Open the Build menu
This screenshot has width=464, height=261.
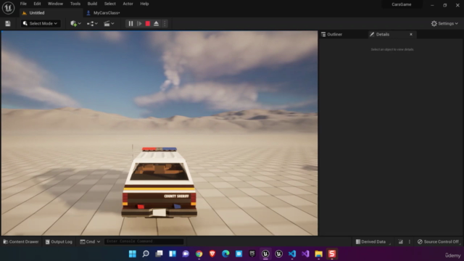[x=92, y=4]
